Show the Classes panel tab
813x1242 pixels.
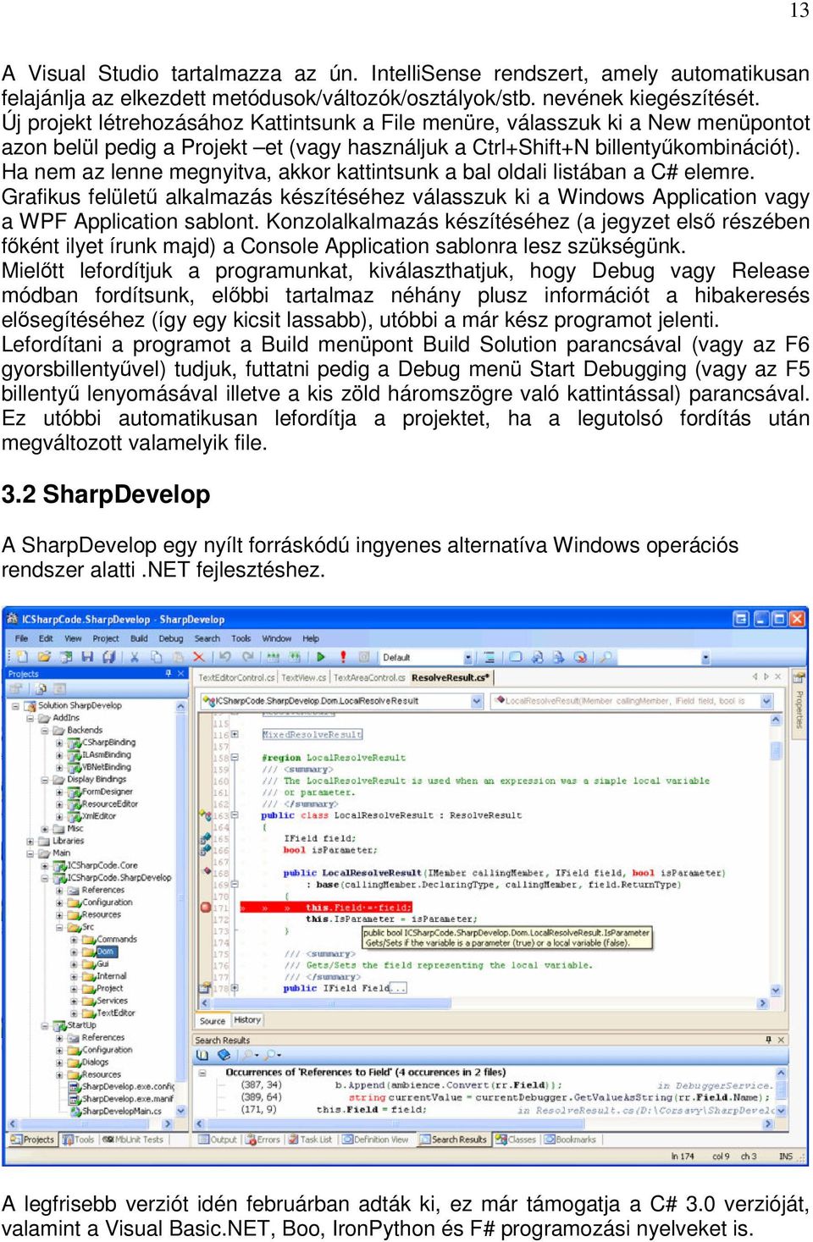(x=516, y=1140)
